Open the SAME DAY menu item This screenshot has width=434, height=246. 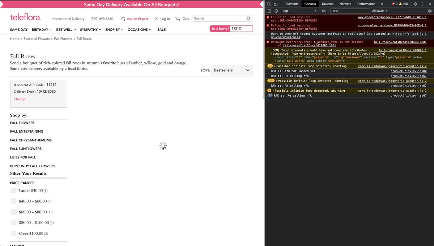pos(19,30)
